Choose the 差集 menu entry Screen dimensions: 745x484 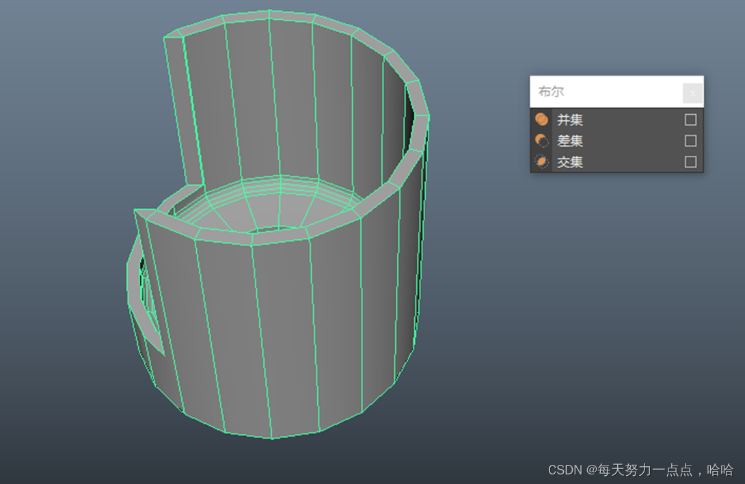[570, 141]
